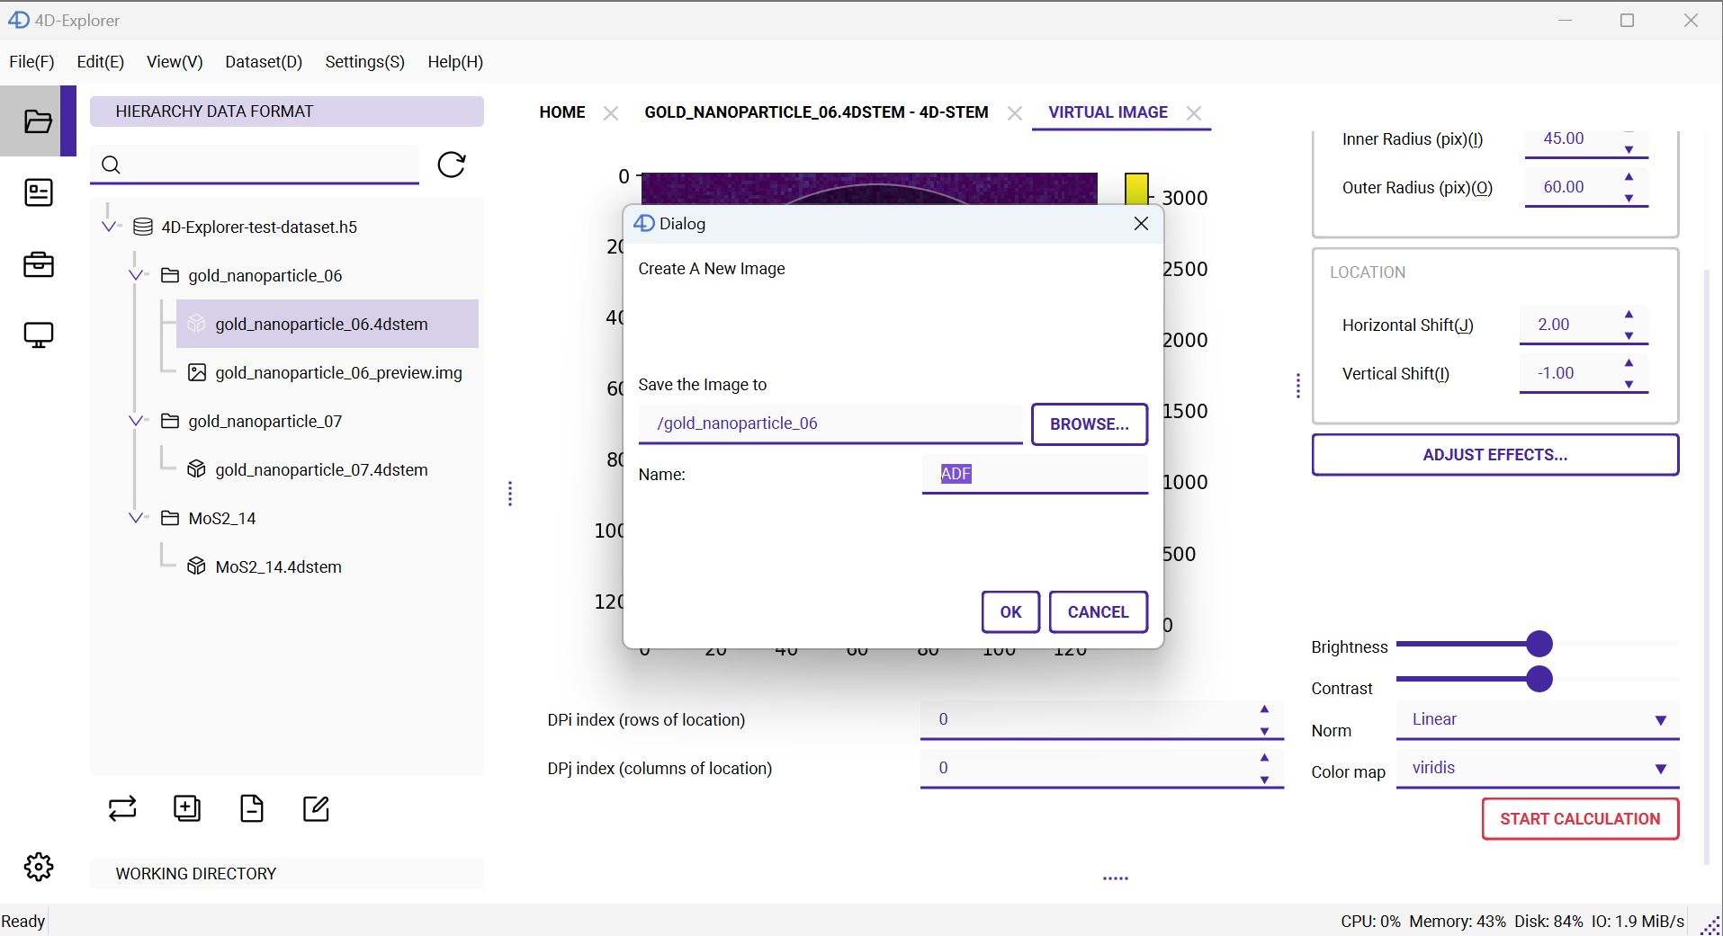Viewport: 1723px width, 936px height.
Task: Open the View(V) menu
Action: click(175, 62)
